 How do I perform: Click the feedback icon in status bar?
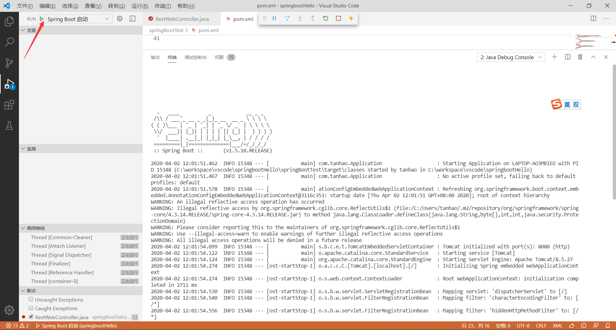pos(596,326)
